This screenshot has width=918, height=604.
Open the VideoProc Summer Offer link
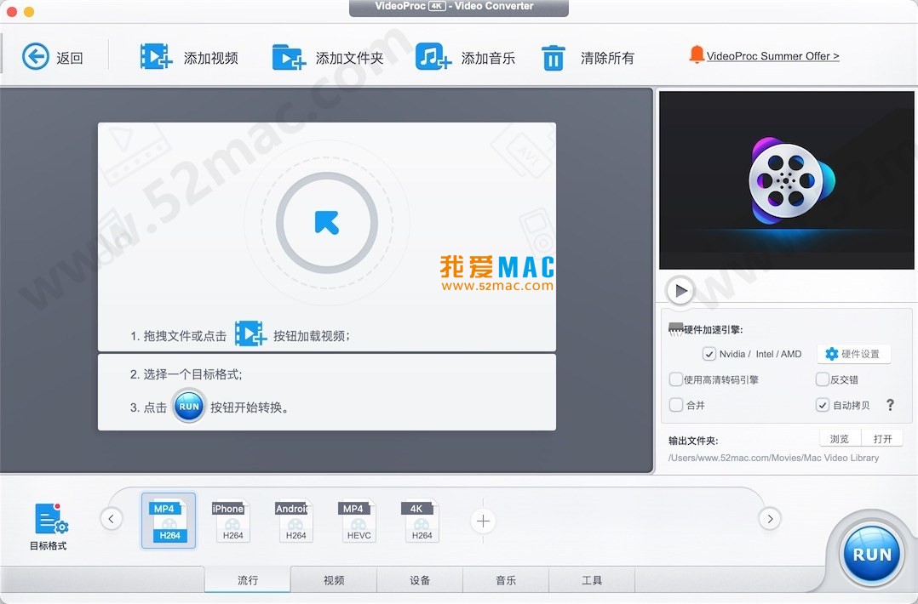(x=772, y=56)
